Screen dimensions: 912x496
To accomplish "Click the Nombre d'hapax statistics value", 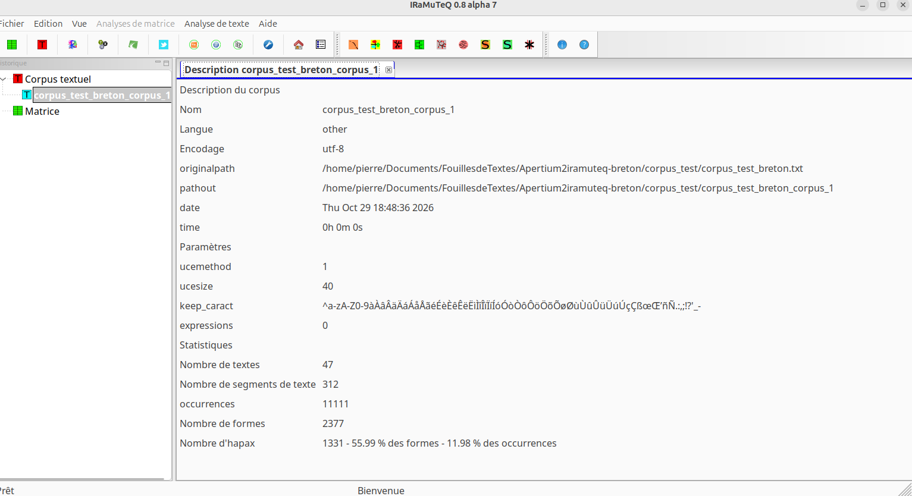I will pyautogui.click(x=440, y=443).
